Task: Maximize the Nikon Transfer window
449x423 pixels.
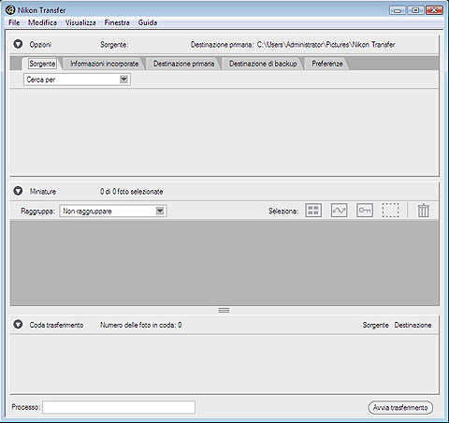Action: (x=415, y=10)
